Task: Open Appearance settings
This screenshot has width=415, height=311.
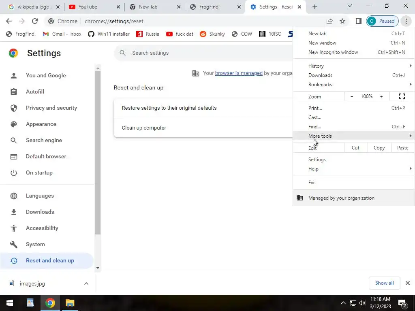Action: [47, 124]
